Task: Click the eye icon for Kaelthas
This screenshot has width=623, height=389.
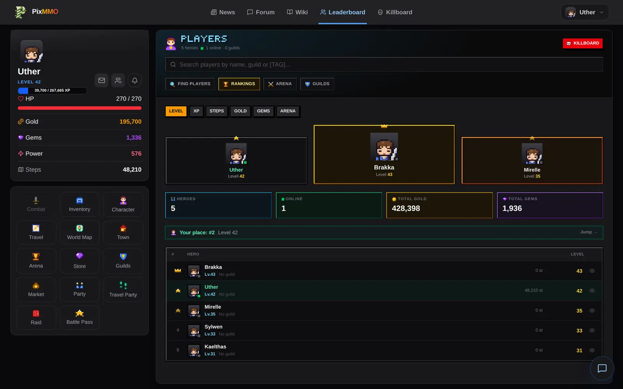Action: pyautogui.click(x=592, y=350)
